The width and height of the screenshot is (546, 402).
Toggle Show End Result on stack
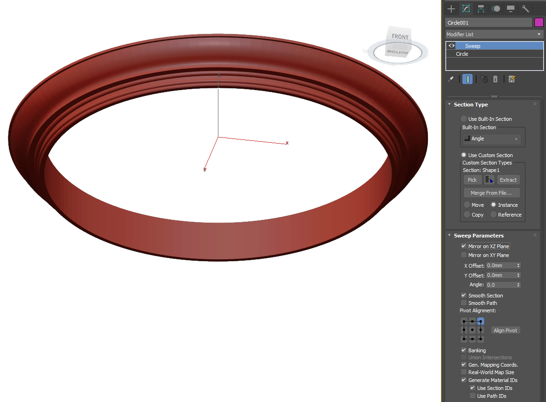tap(467, 79)
